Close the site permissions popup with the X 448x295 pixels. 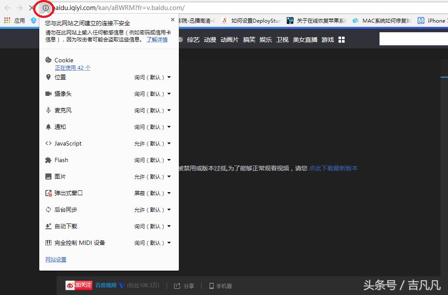click(172, 19)
